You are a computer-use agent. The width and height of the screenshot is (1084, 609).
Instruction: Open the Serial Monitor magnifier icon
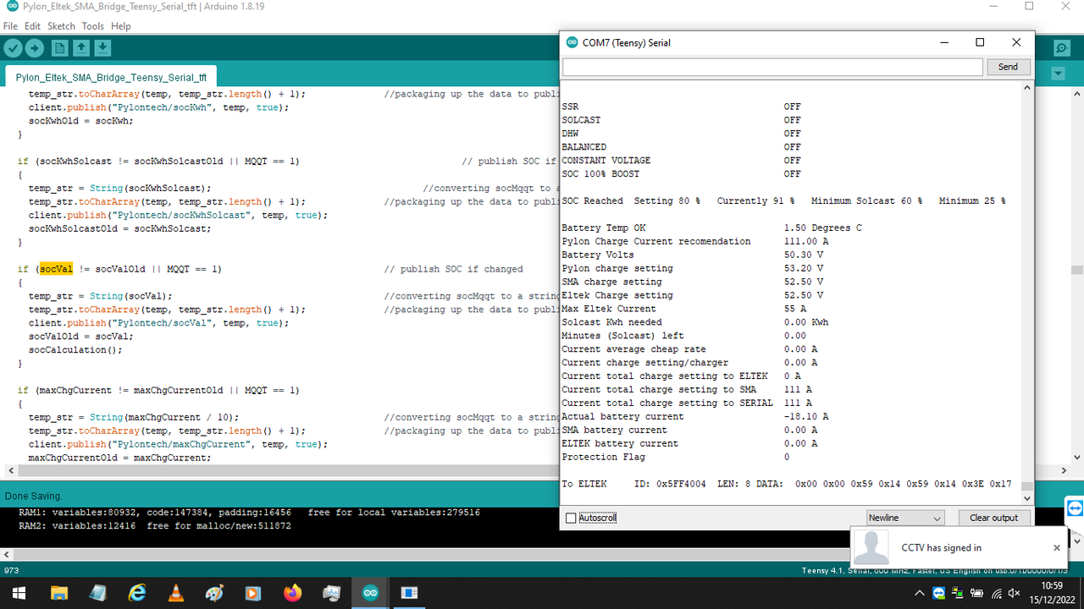pyautogui.click(x=1061, y=48)
